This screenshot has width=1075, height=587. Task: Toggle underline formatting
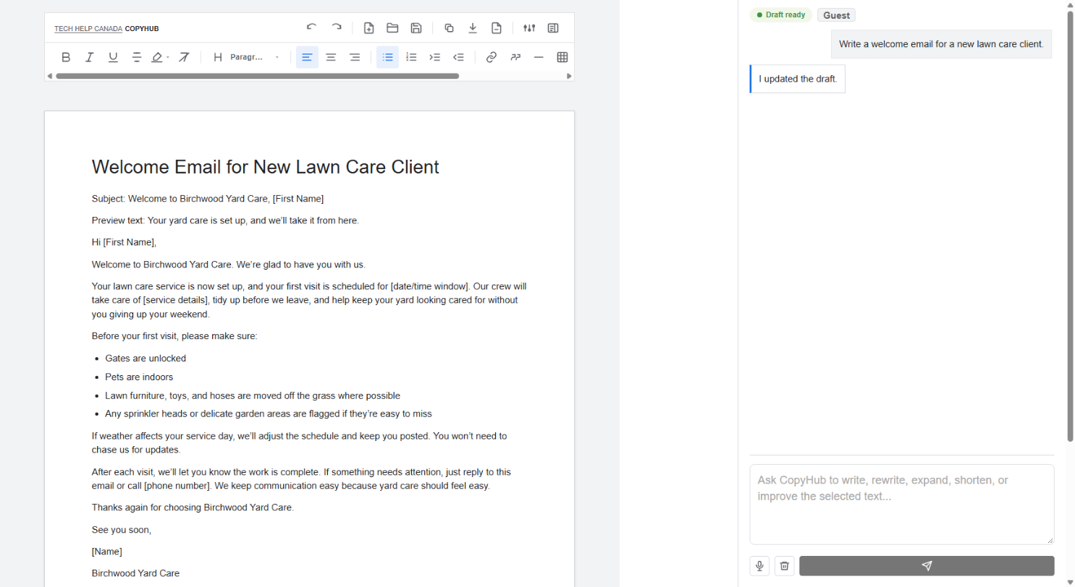(113, 57)
